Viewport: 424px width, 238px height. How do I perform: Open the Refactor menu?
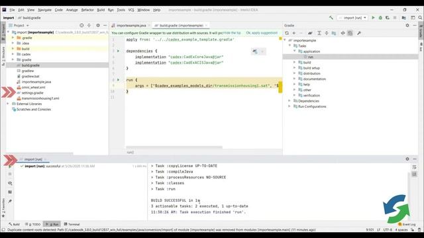(87, 10)
